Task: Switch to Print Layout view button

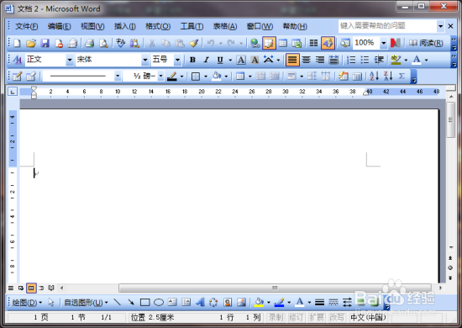Action: point(31,288)
